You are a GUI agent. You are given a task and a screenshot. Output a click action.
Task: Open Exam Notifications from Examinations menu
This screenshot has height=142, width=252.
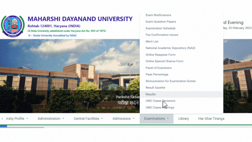[158, 15]
